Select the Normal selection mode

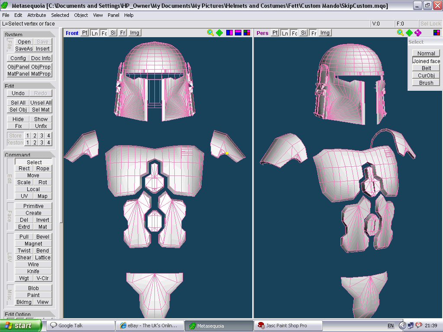426,53
